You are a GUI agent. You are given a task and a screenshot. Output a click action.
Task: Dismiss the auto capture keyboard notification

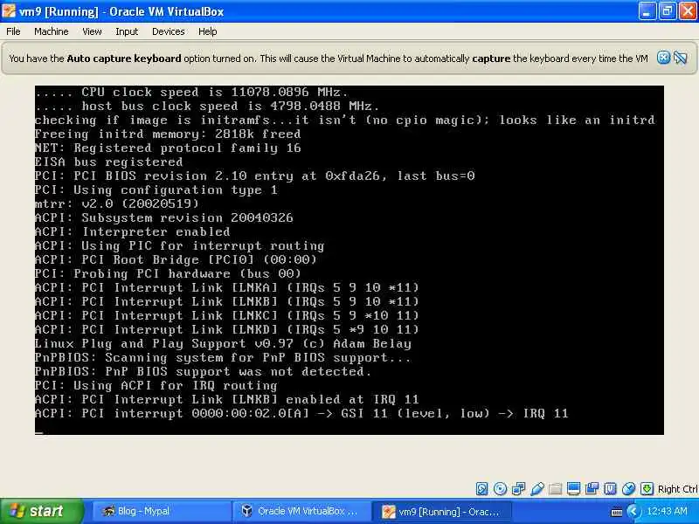(x=663, y=58)
